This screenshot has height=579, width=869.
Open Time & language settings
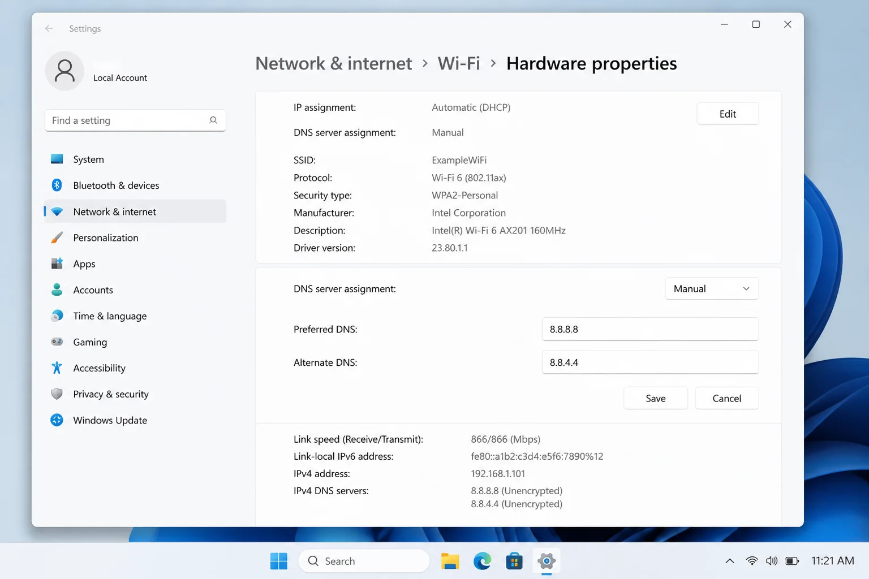135,316
